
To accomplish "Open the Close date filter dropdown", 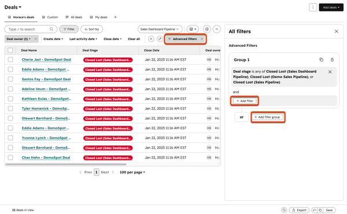I will coord(112,39).
